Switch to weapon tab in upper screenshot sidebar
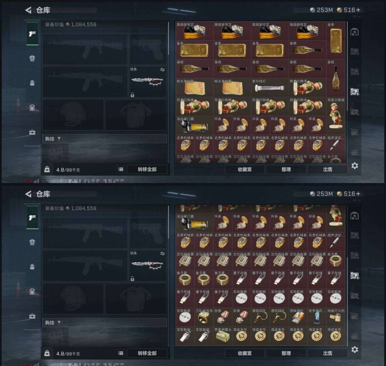 coord(32,34)
